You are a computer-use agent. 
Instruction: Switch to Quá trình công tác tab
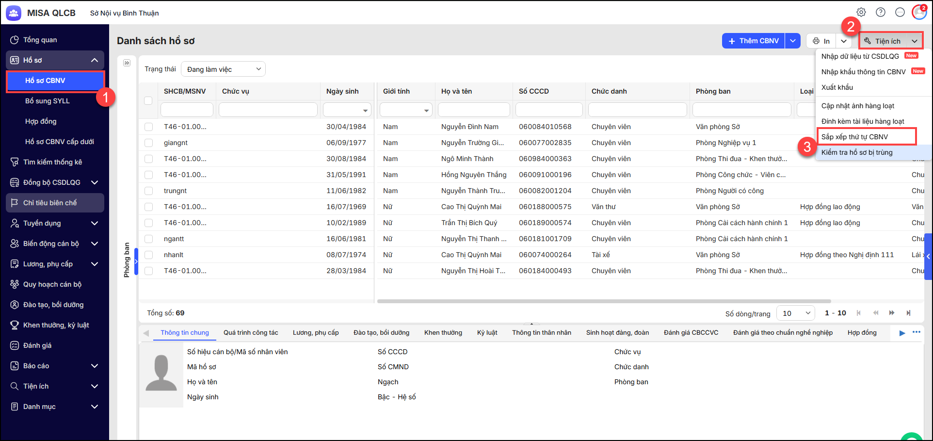251,333
